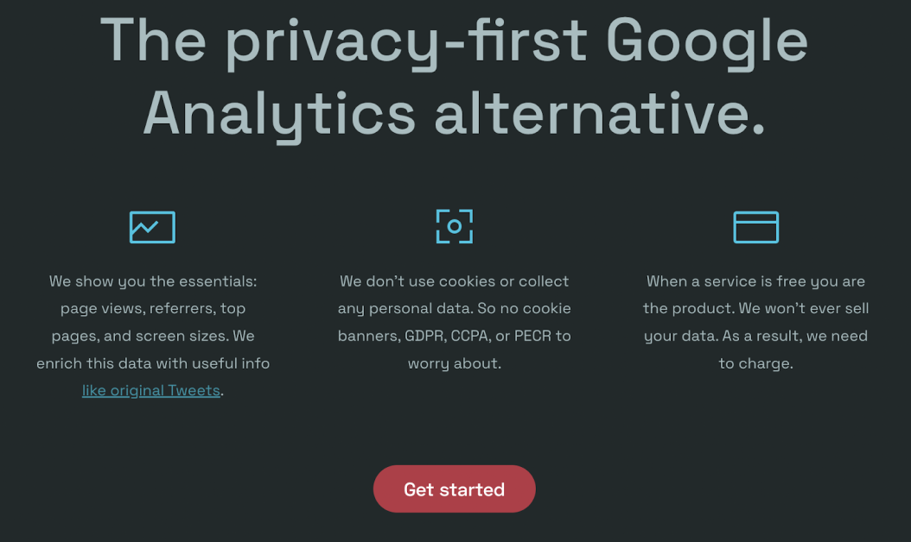Viewport: 911px width, 542px height.
Task: Click the analytics line chart icon
Action: (x=152, y=227)
